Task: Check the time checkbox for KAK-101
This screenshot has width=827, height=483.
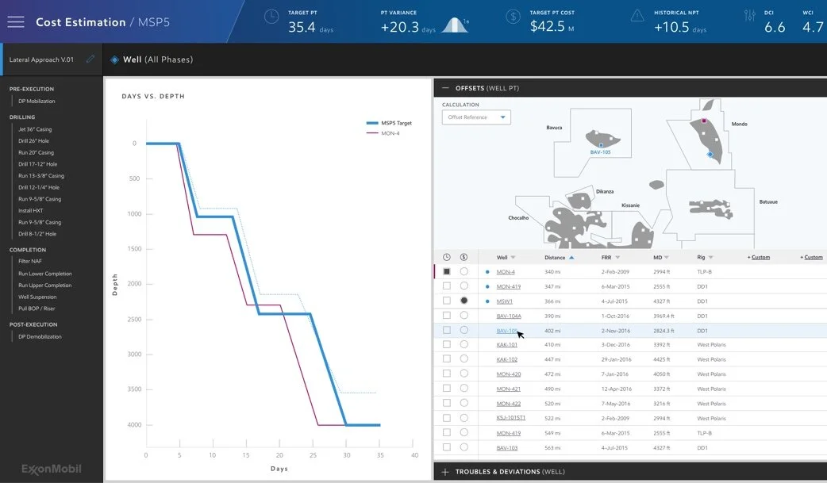Action: [x=447, y=344]
